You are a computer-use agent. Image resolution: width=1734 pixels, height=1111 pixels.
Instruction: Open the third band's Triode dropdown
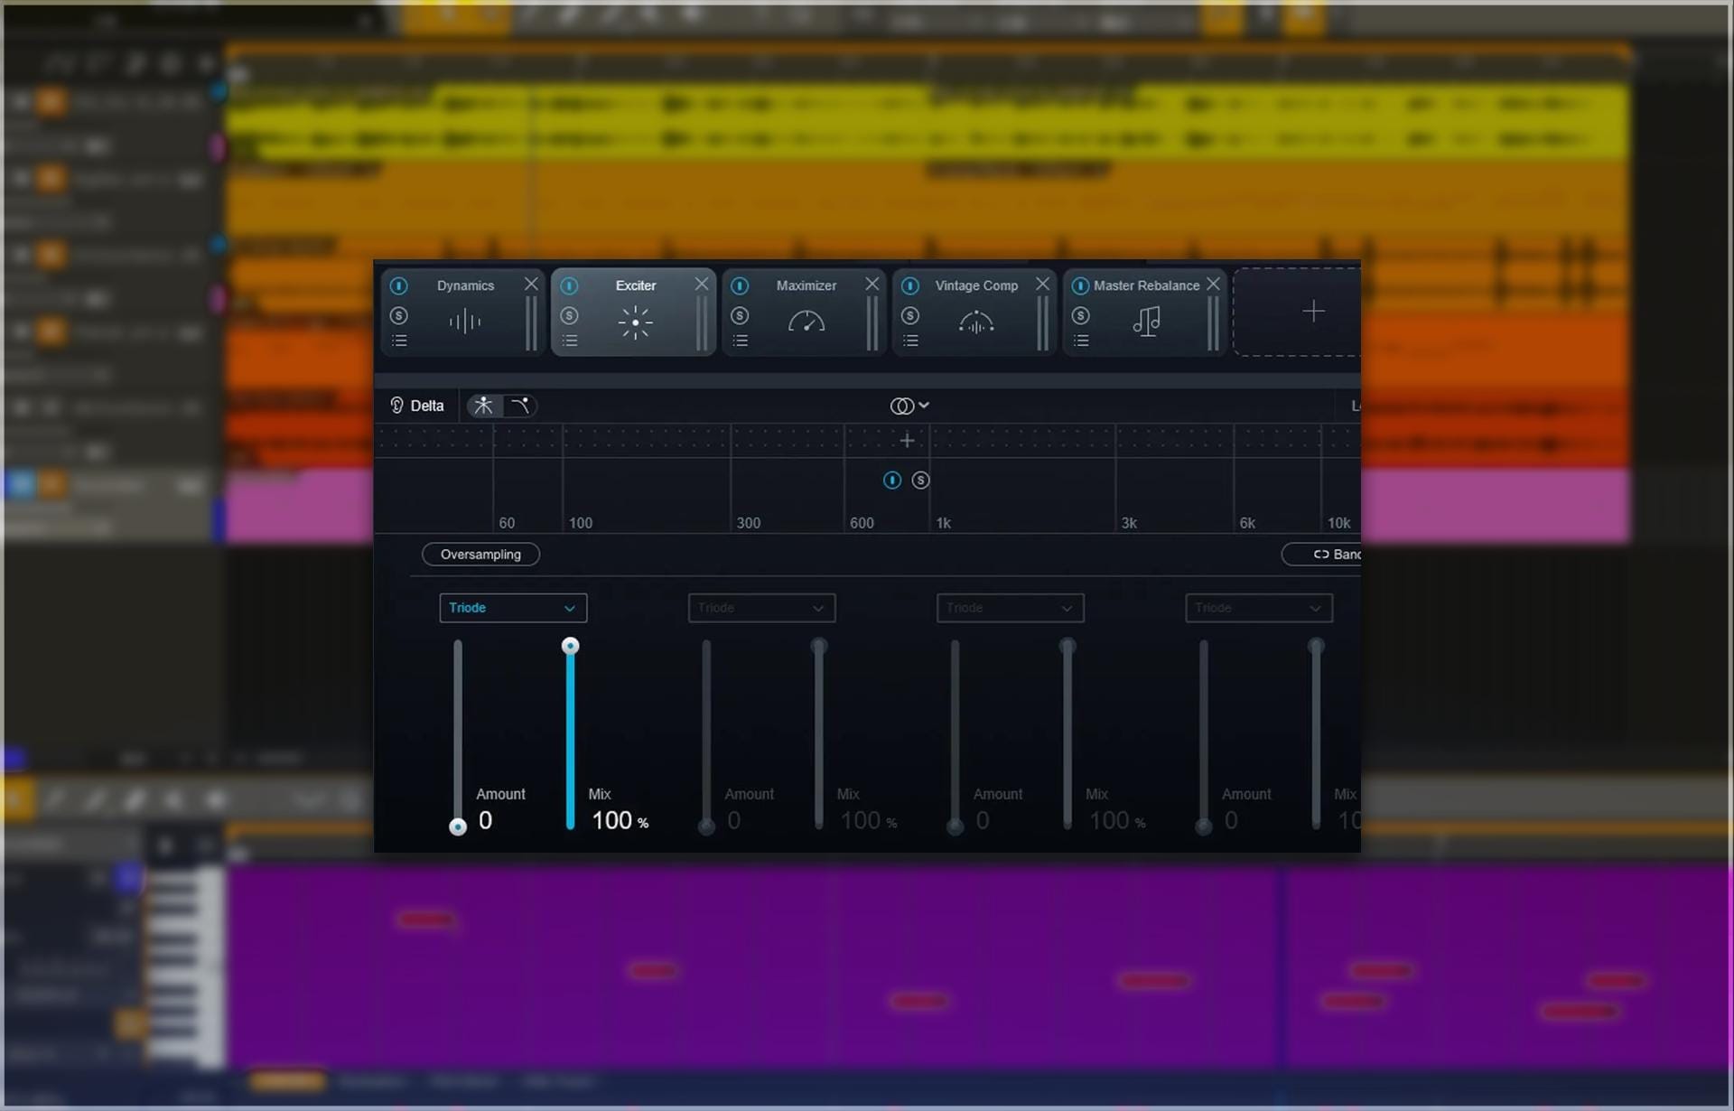point(1010,608)
